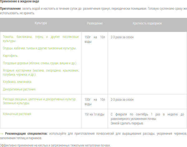Screen dimensions: 187x147
Task: Click the arrow before Рекомендация специалистов
Action: point(2,134)
